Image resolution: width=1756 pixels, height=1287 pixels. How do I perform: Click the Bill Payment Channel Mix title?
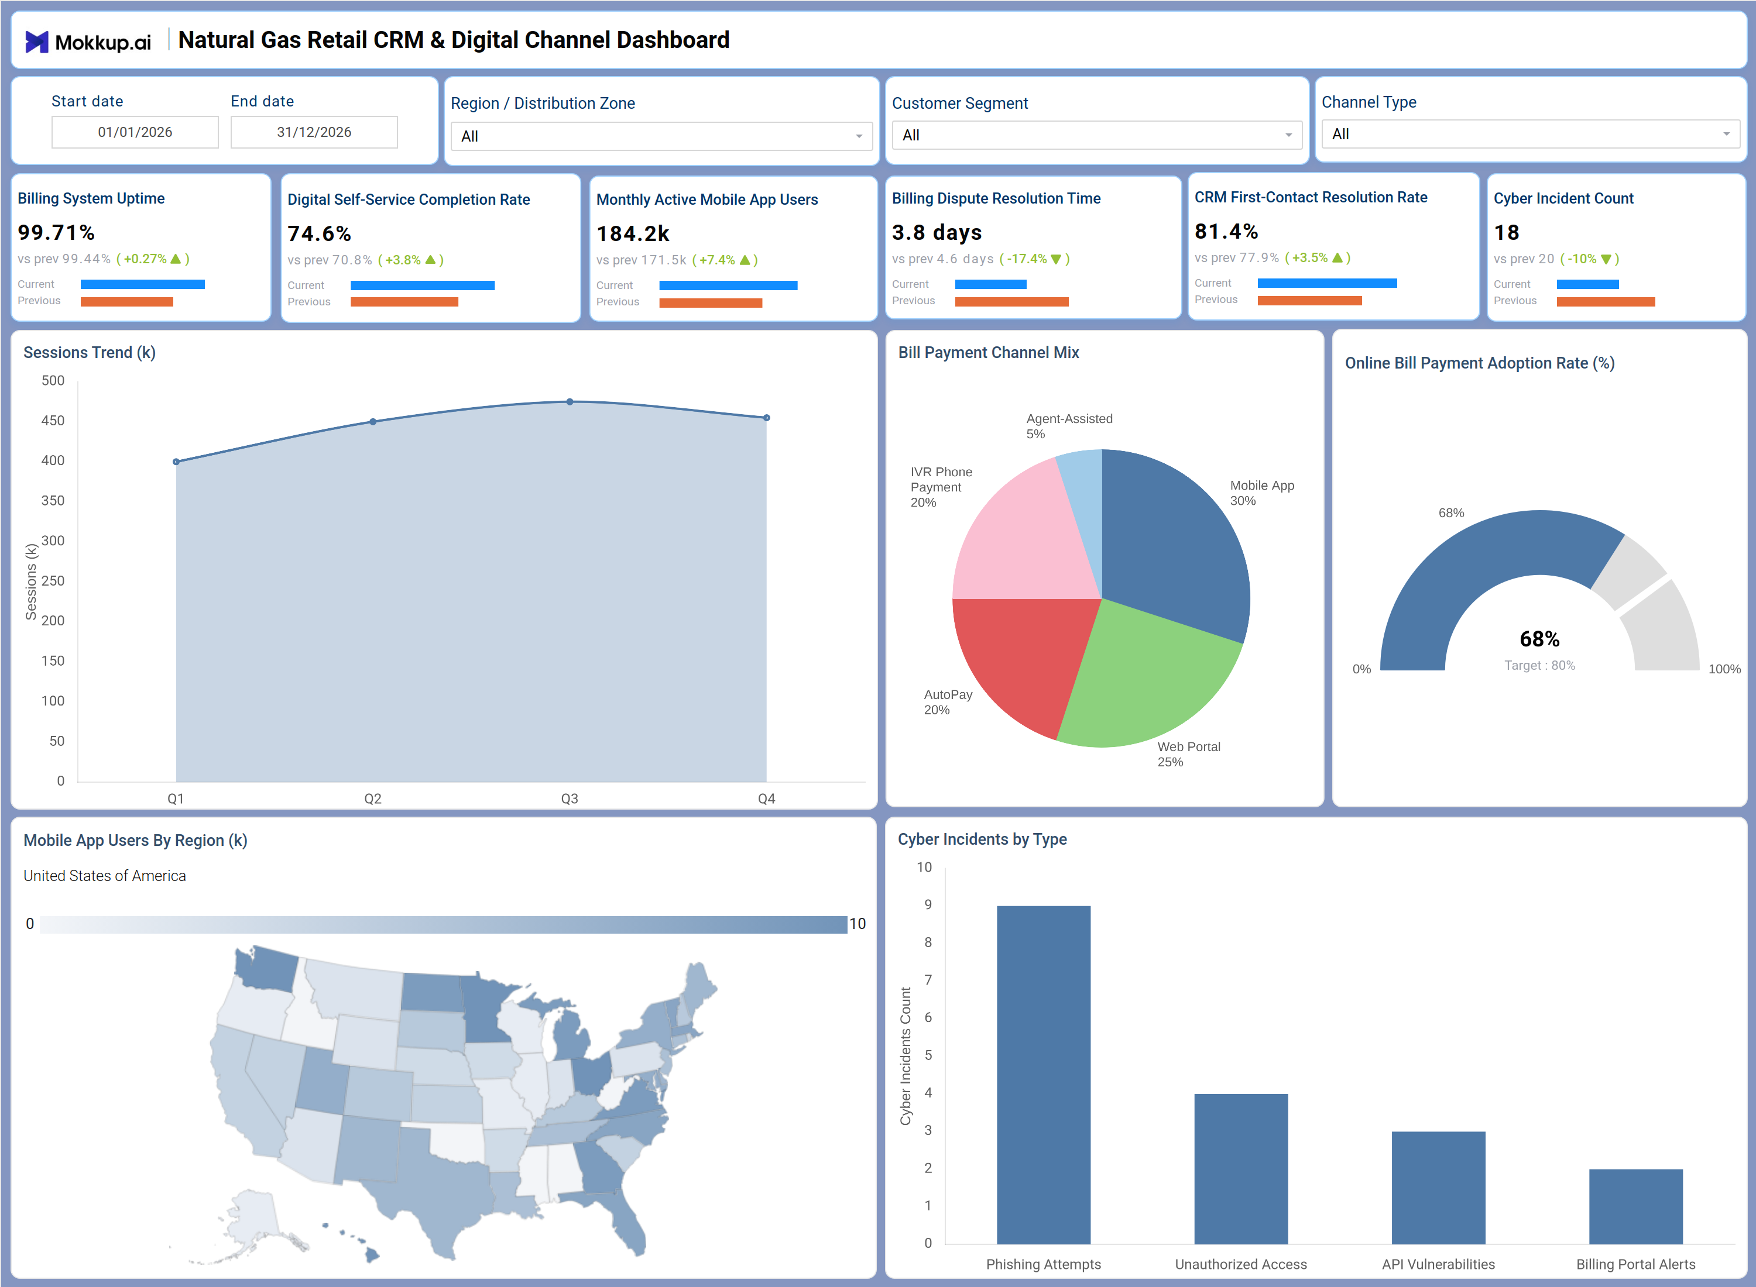(x=988, y=352)
